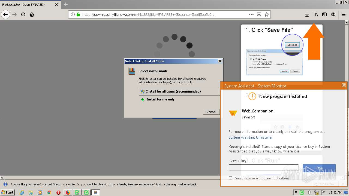349x196 pixels.
Task: Open the Windows Start menu
Action: (8, 192)
